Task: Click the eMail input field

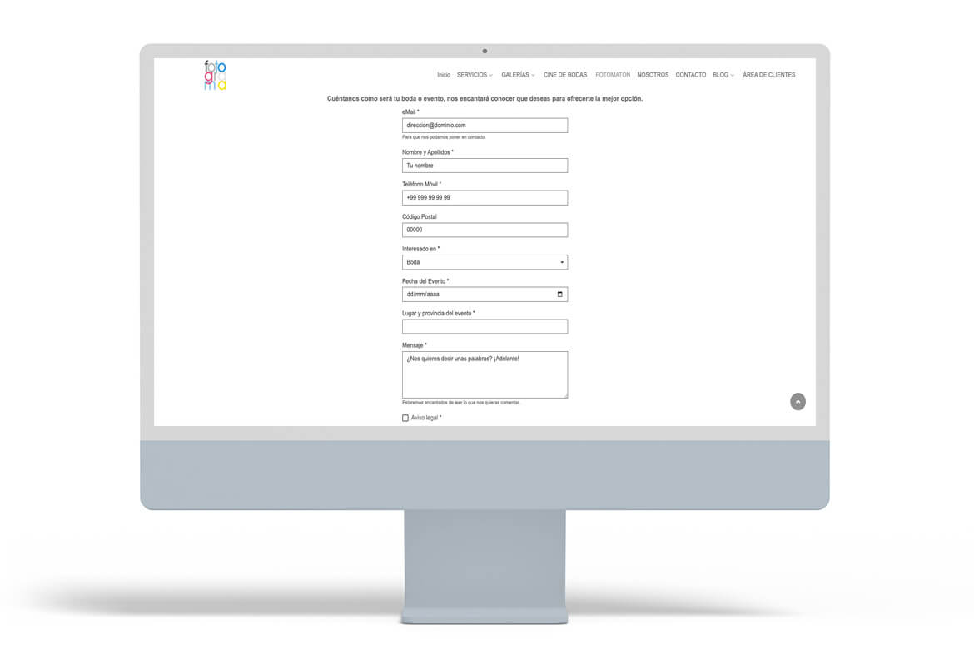Action: (485, 126)
